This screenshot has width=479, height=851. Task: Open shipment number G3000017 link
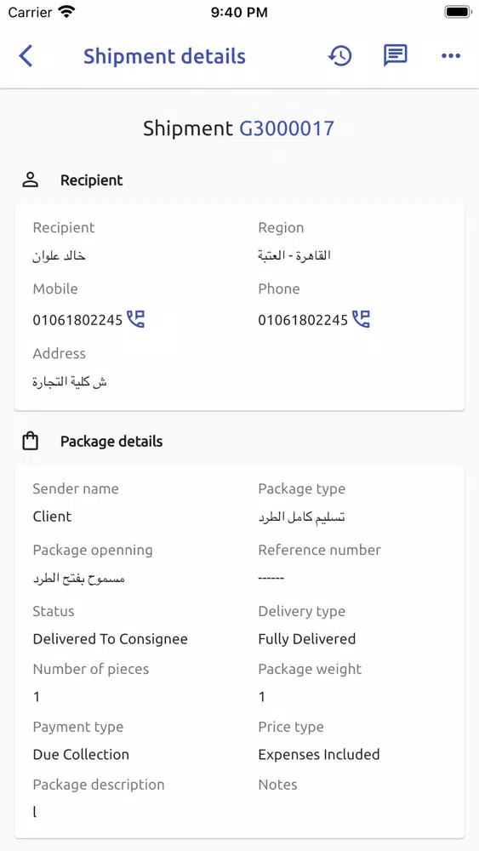(287, 129)
